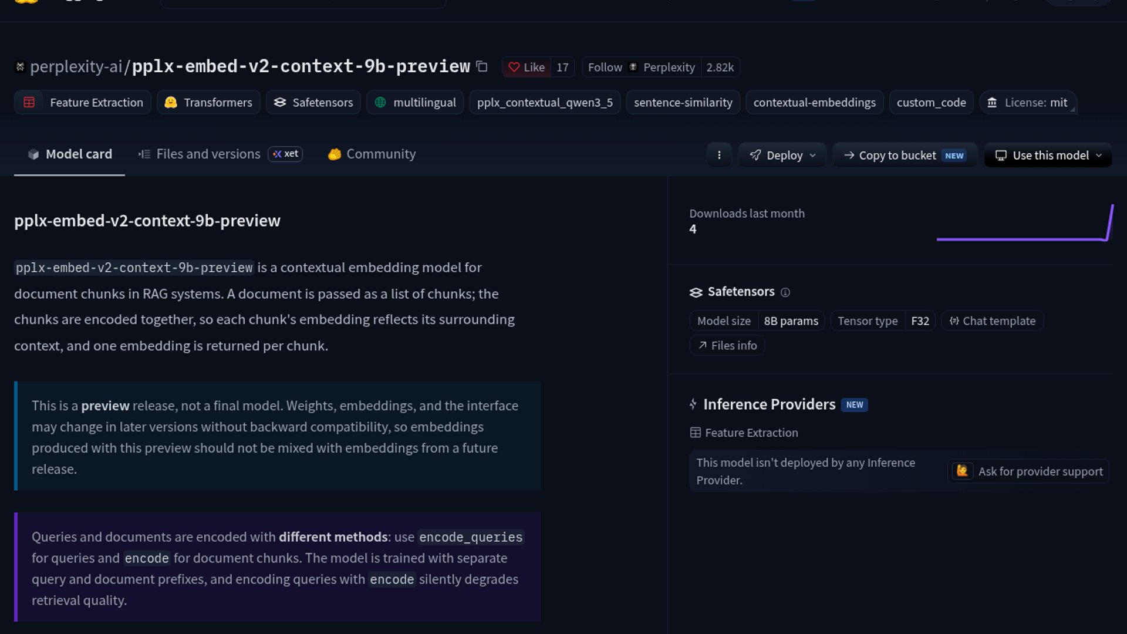The width and height of the screenshot is (1127, 634).
Task: Click the Downloads last month value 4
Action: pos(693,229)
